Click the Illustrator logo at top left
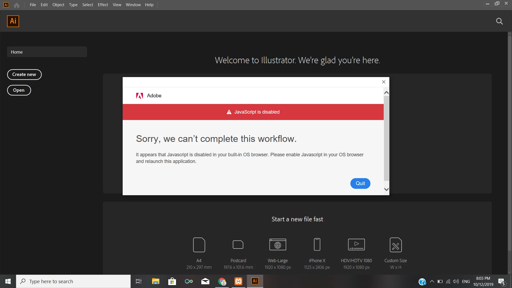This screenshot has width=512, height=288. pyautogui.click(x=13, y=21)
